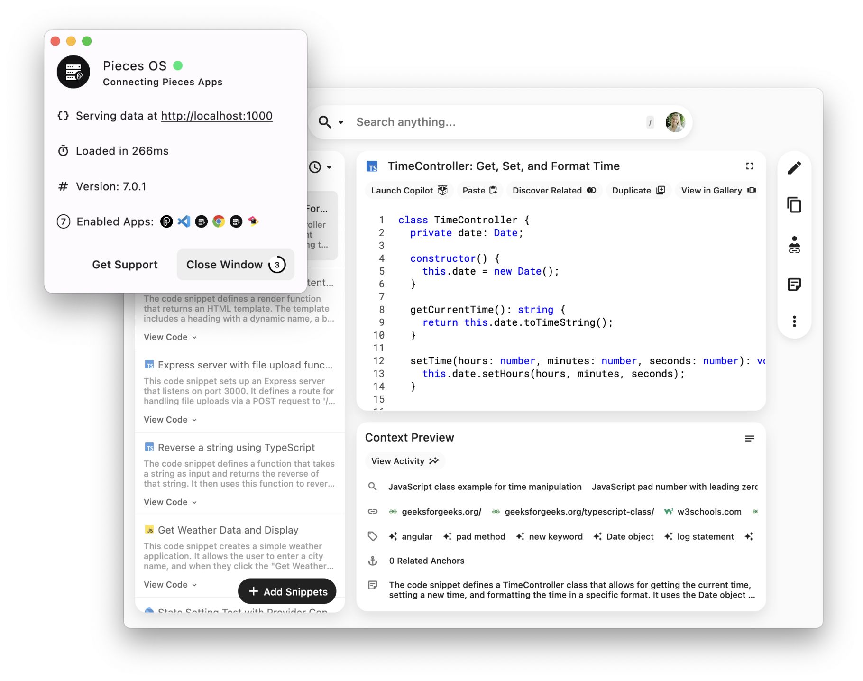Click the user profile avatar near search bar

pos(675,122)
